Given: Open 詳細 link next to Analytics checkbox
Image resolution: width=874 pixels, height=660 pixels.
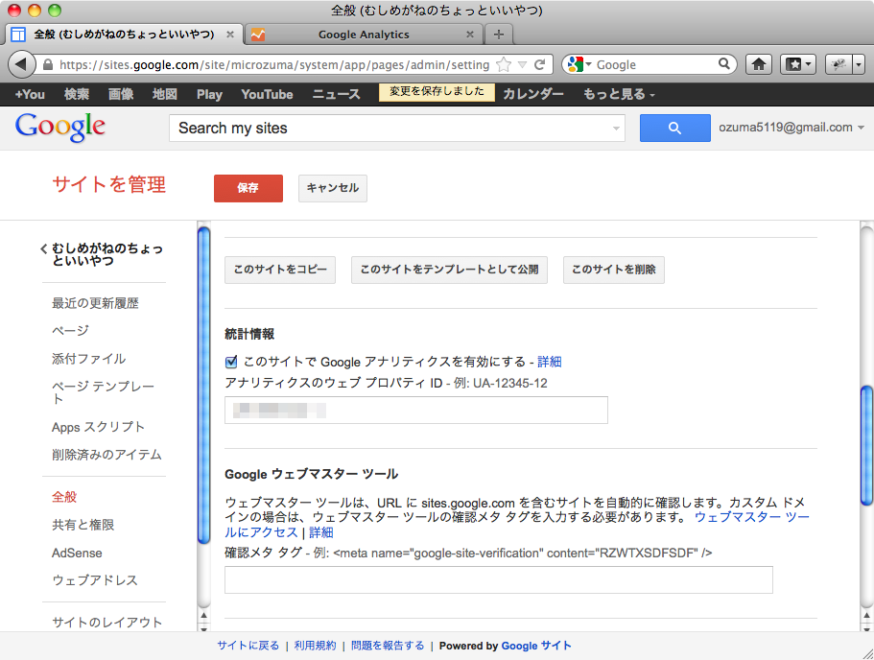Looking at the screenshot, I should (549, 362).
